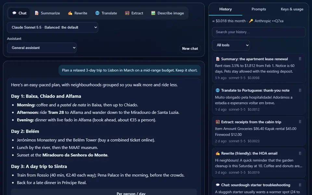
Task: Click the user message about Lisbon trip
Action: [x=130, y=70]
